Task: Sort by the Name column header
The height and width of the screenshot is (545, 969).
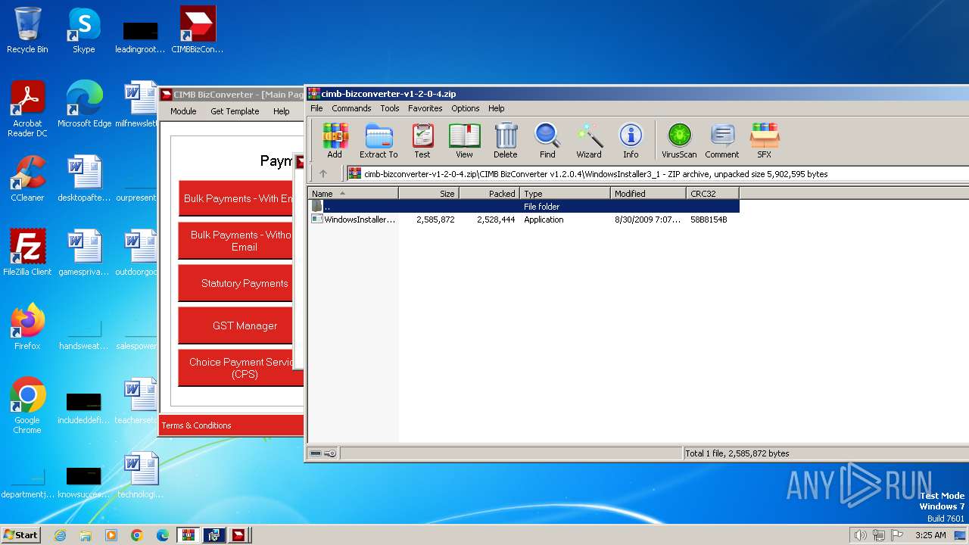Action: (353, 194)
